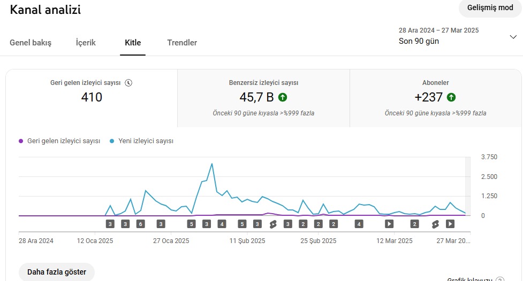Screen dimensions: 523x281
Task: Click the 410 returning viewers value
Action: point(92,97)
